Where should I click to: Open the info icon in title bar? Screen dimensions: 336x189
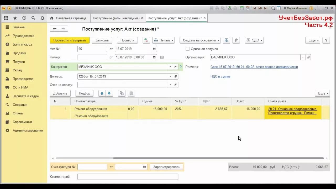point(311,8)
